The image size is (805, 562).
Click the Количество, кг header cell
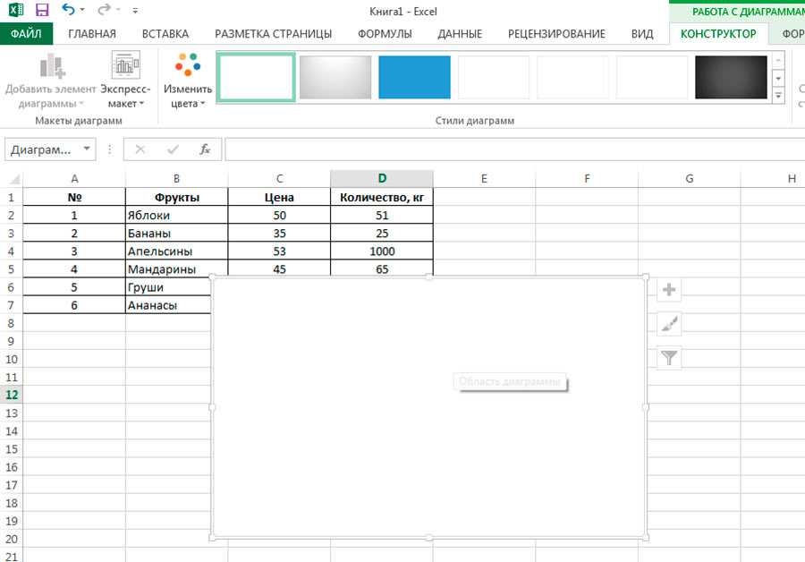tap(382, 197)
